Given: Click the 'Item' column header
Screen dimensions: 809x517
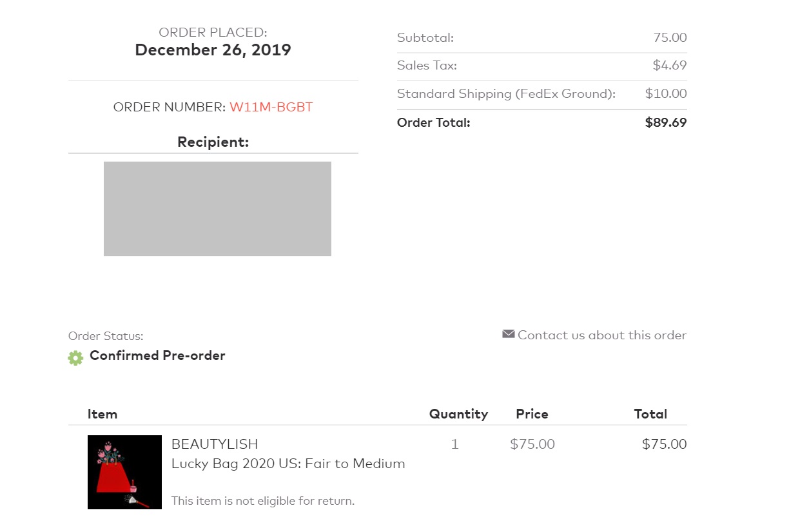Looking at the screenshot, I should [102, 414].
